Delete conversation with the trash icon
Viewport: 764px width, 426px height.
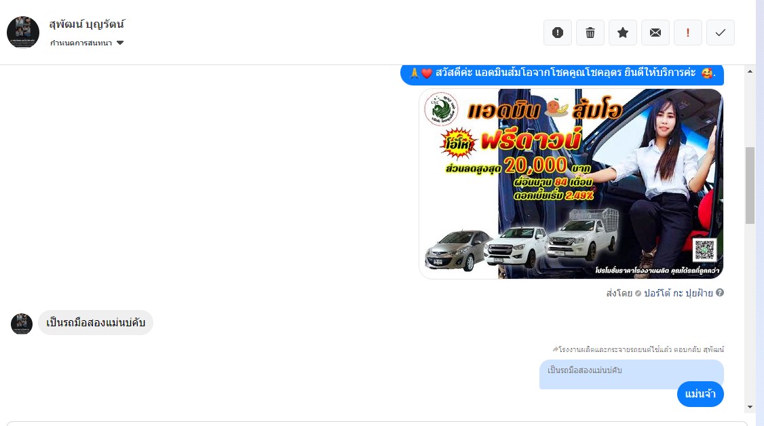(590, 33)
